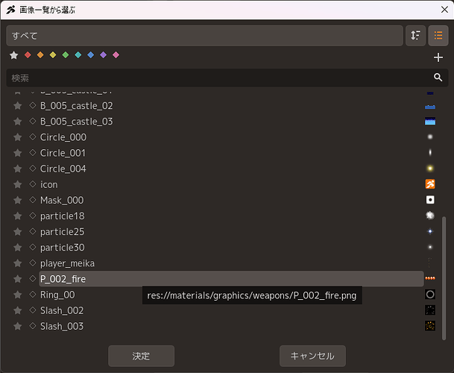This screenshot has height=373, width=454.
Task: Select particle18 image entry
Action: [231, 216]
